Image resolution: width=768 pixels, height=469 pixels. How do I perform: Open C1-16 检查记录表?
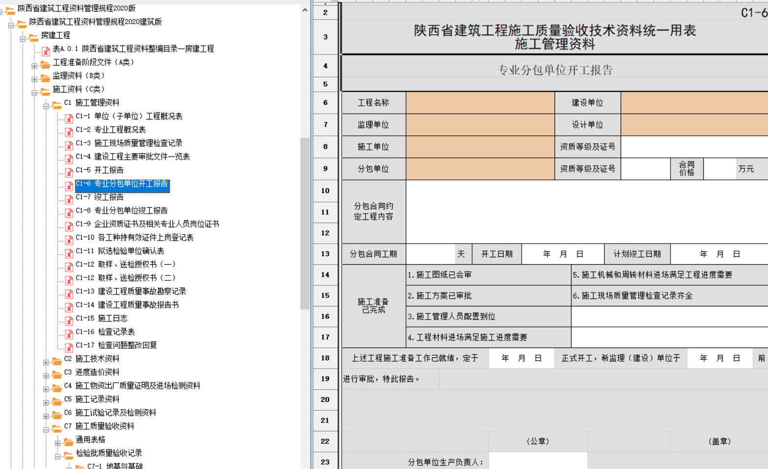tap(105, 332)
